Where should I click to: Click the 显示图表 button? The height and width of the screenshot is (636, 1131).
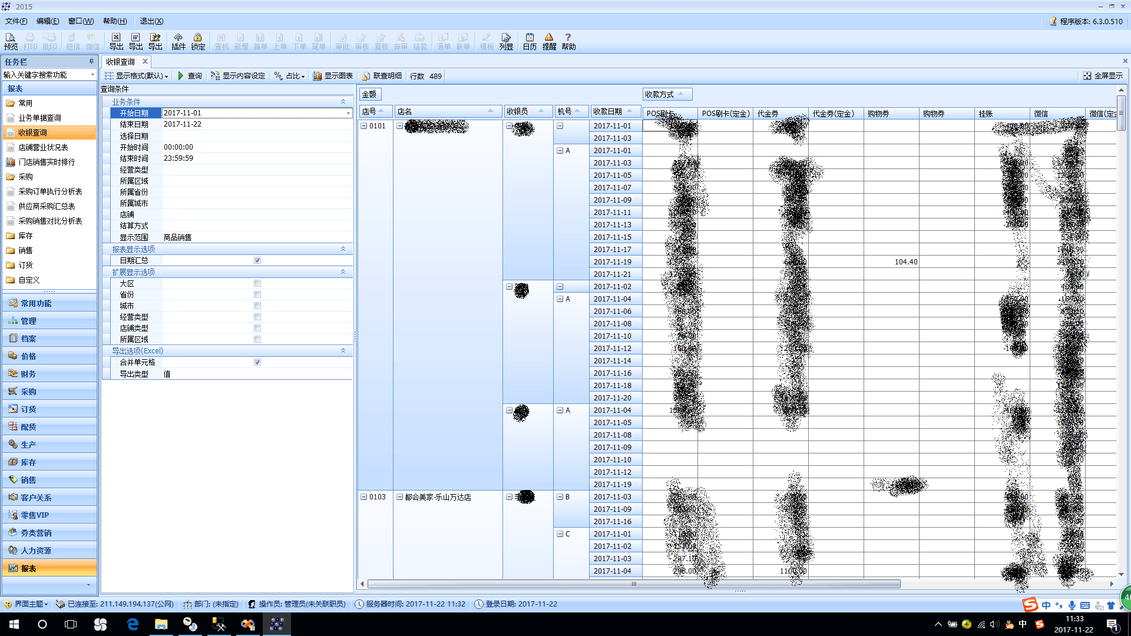click(x=333, y=76)
